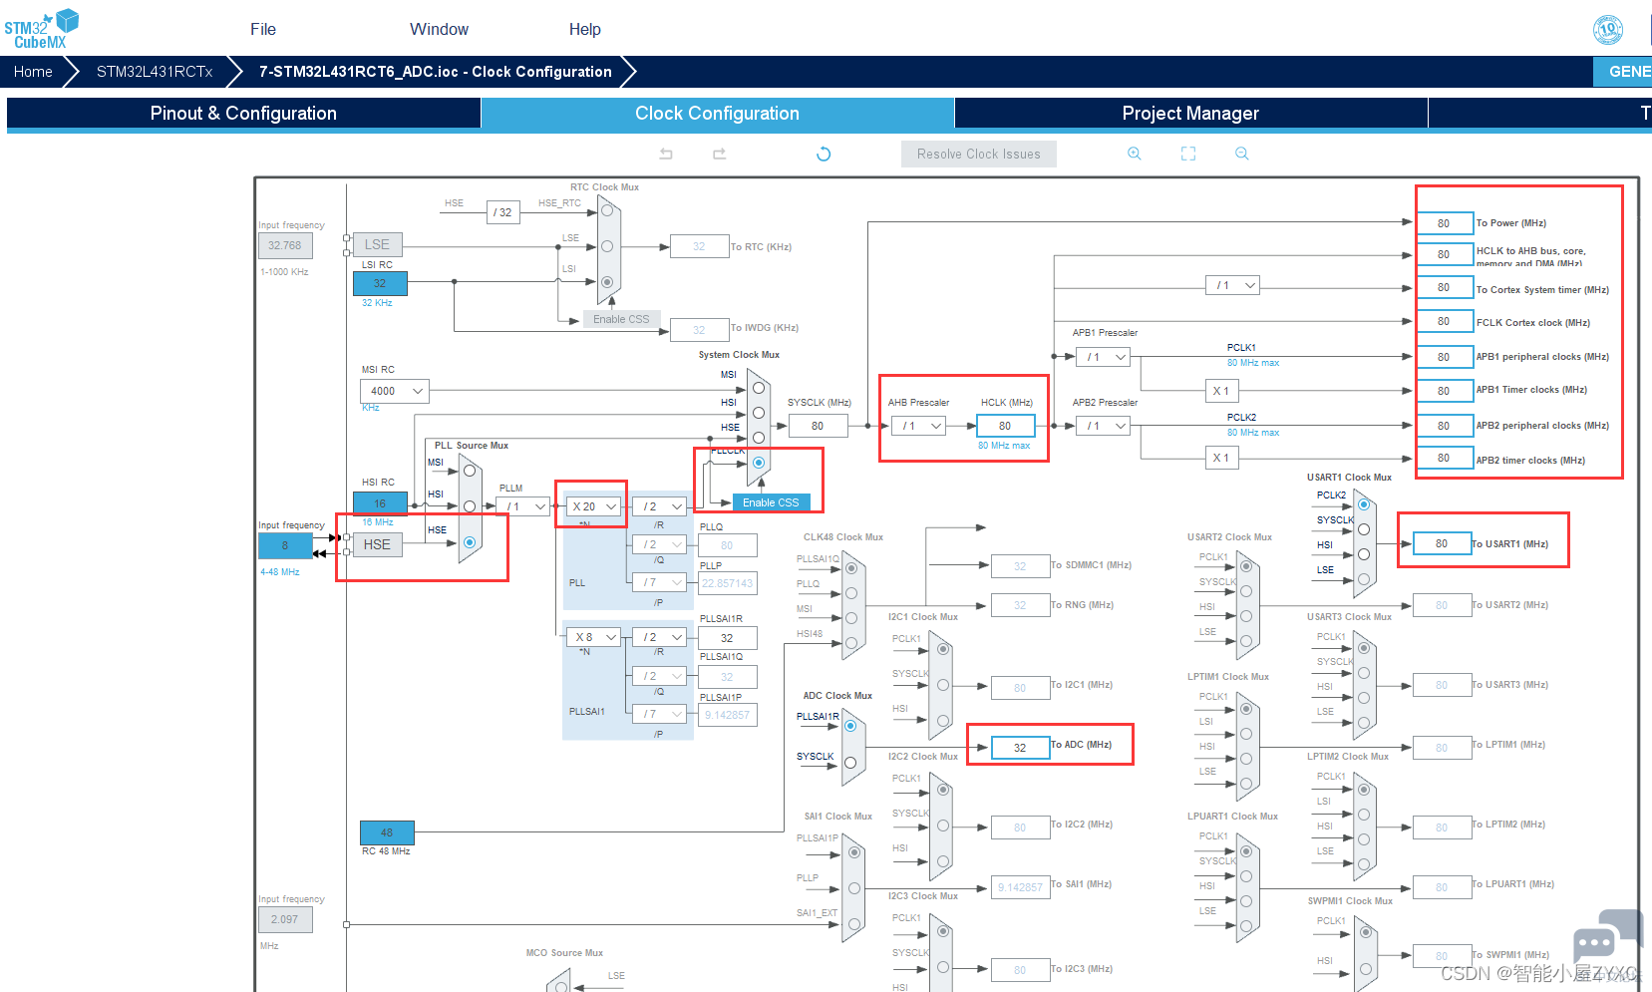Open the PLL /P divider dropdown showing /7
The height and width of the screenshot is (992, 1652).
[x=660, y=582]
